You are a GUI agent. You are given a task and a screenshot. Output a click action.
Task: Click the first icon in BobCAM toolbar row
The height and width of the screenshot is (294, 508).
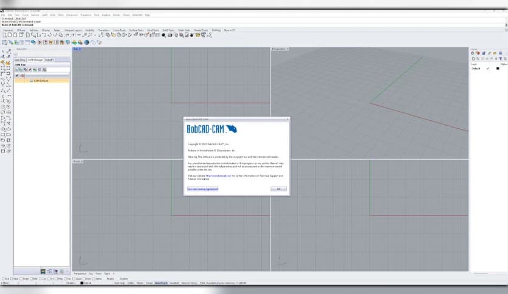(4, 43)
